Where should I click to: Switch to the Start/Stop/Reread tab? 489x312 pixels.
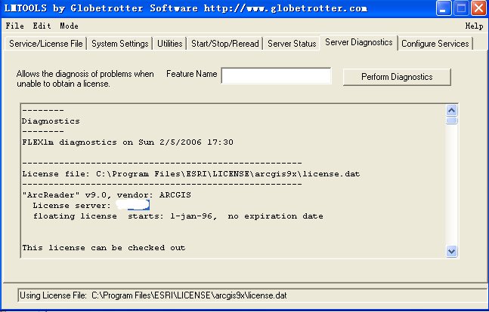tap(225, 44)
